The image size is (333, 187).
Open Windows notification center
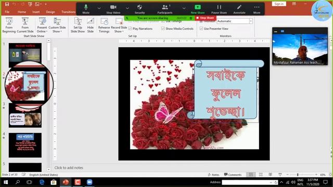[x=325, y=182]
